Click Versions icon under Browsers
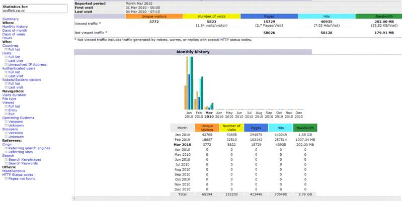 pos(6,133)
